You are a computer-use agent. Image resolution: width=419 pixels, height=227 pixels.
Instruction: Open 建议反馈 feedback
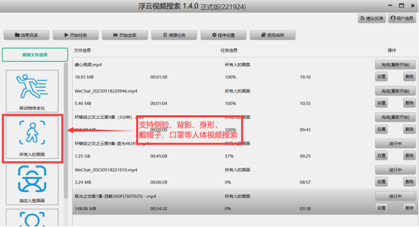pyautogui.click(x=372, y=18)
